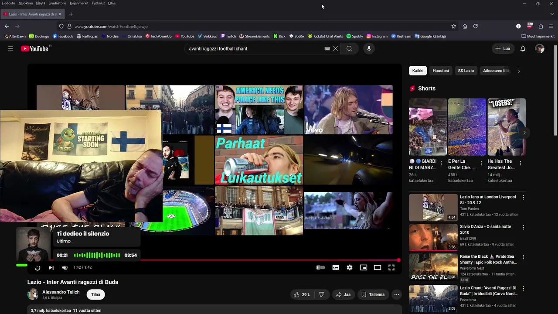
Task: Open menu for Lazio fans at London video
Action: click(523, 198)
